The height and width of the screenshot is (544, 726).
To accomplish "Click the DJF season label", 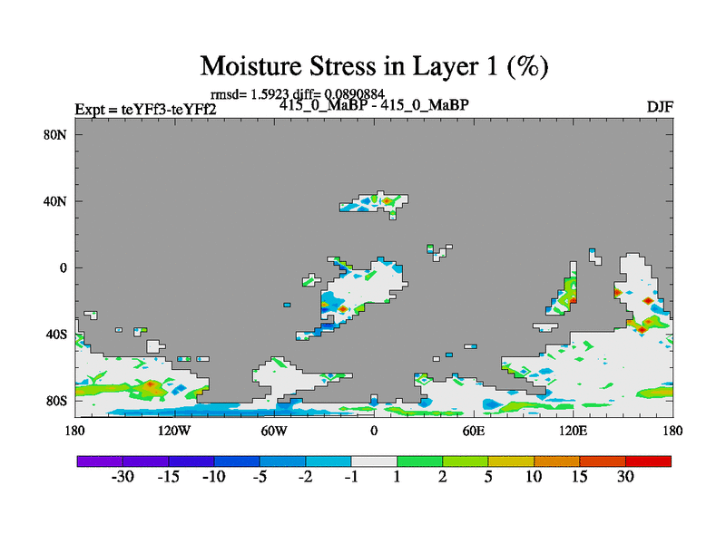I will [x=659, y=107].
